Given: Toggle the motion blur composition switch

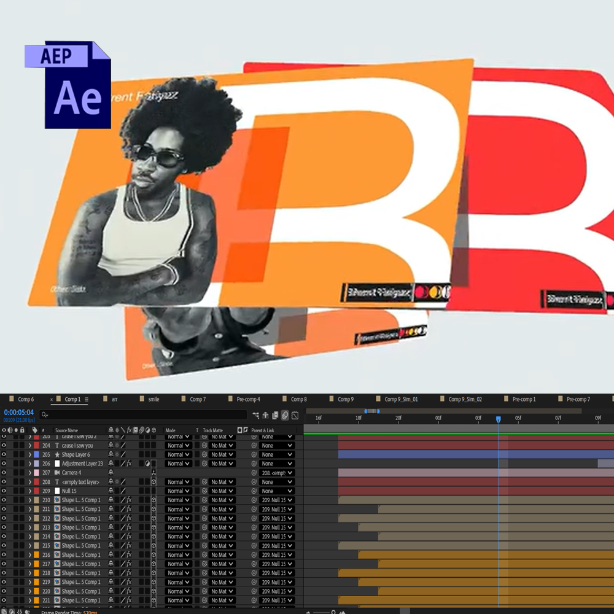Looking at the screenshot, I should pos(285,415).
